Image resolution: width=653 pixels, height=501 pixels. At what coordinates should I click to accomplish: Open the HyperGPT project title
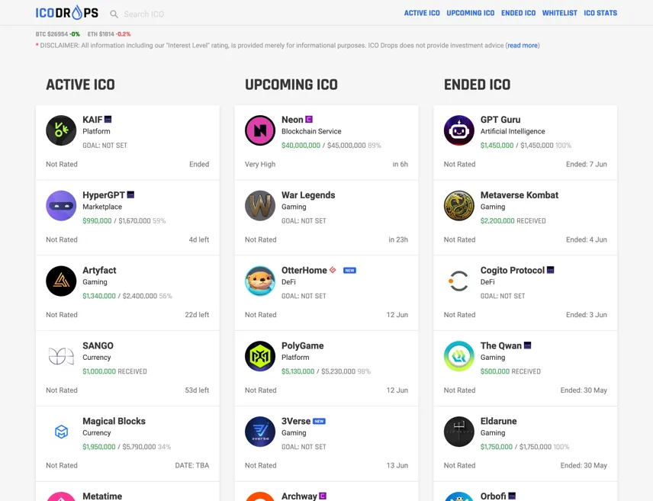pos(104,195)
